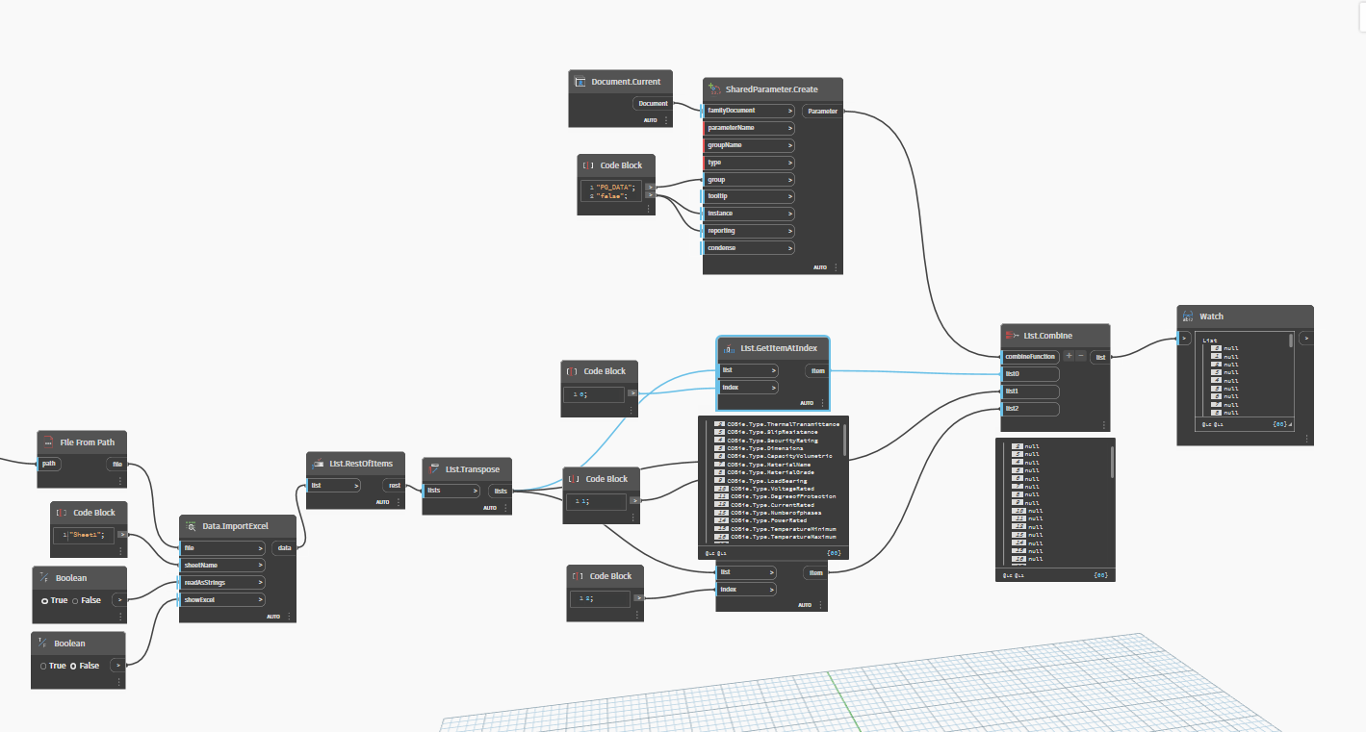Click the reporting input port label
1366x732 pixels.
pyautogui.click(x=722, y=231)
